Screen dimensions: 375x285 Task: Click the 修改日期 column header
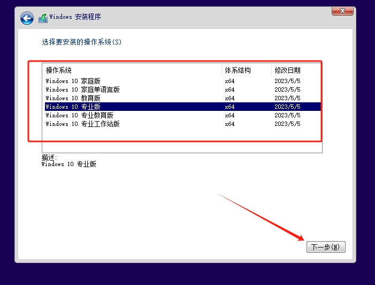click(x=296, y=70)
